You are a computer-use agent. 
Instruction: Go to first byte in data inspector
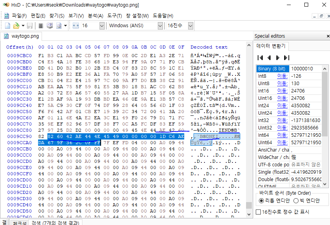[x=260, y=58]
